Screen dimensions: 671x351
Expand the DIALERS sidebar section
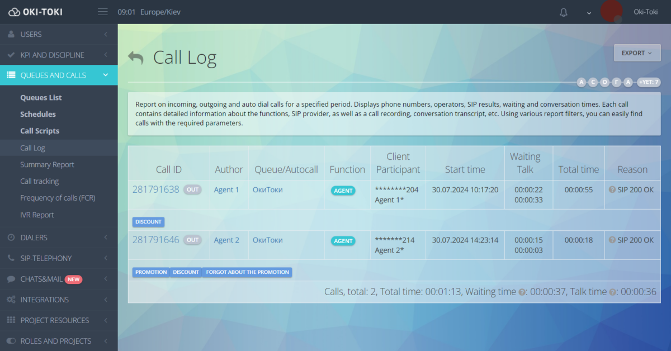point(59,238)
